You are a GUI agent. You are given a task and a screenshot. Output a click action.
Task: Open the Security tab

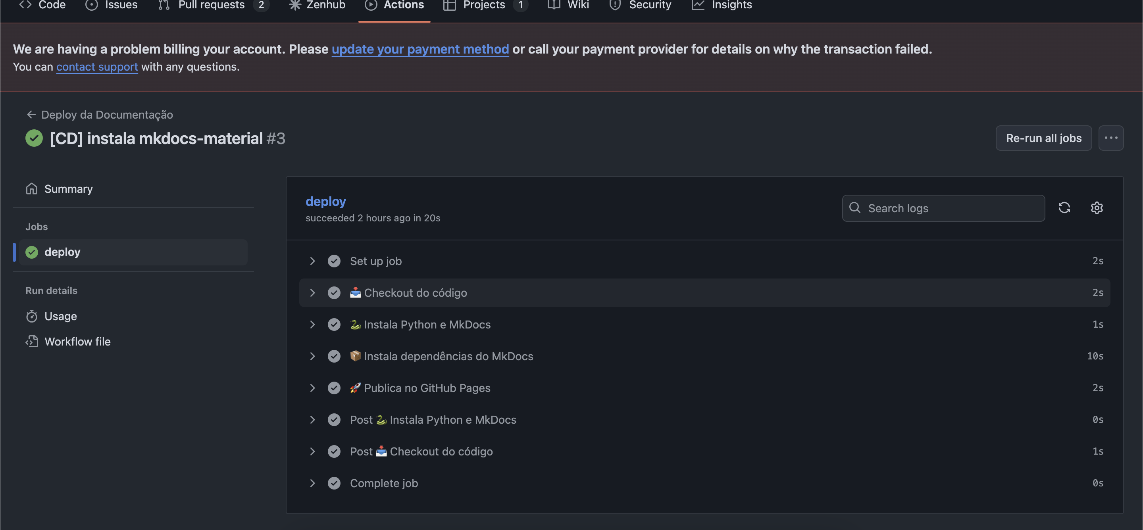(x=640, y=5)
